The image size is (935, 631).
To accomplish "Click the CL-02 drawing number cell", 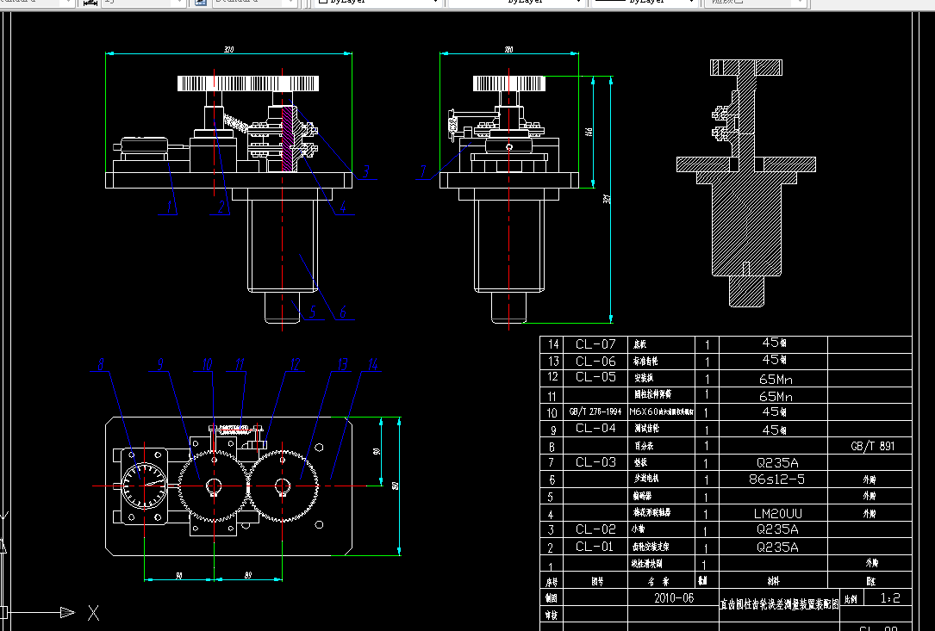I will pos(595,529).
